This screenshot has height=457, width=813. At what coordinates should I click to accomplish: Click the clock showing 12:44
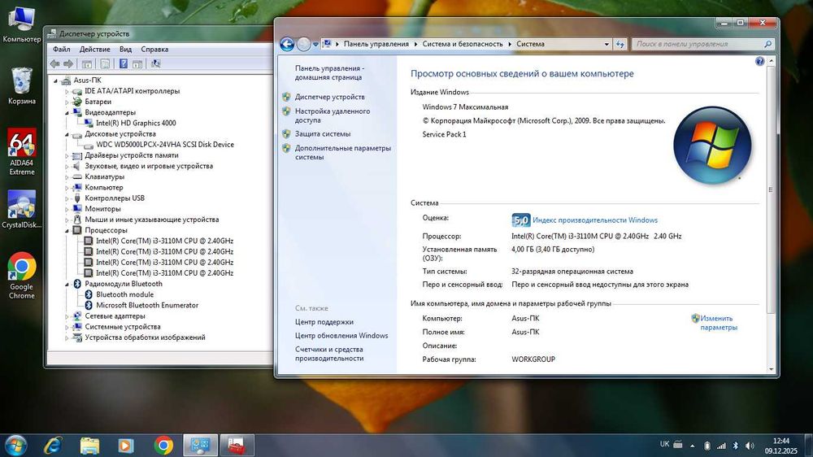coord(780,441)
